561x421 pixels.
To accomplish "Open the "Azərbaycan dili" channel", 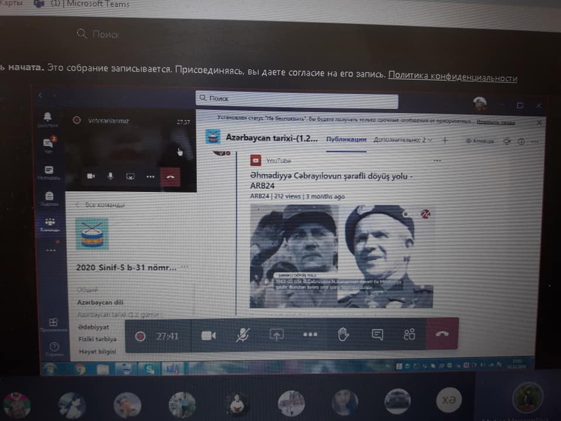I will pos(101,302).
